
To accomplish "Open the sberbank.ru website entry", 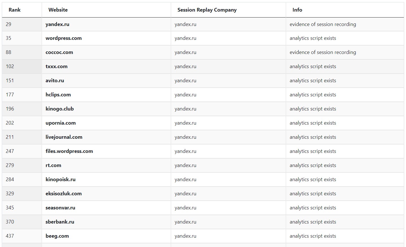I will pos(60,222).
